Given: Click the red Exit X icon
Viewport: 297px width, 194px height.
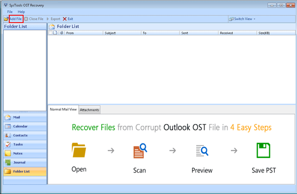Looking at the screenshot, I should [65, 19].
